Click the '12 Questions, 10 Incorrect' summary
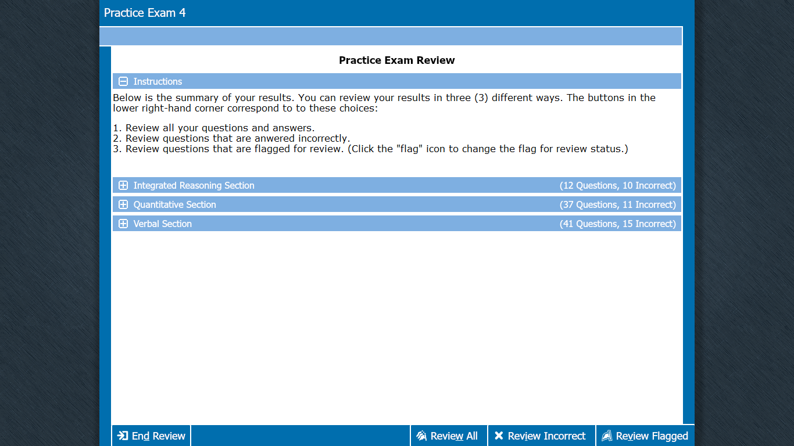 pyautogui.click(x=617, y=185)
